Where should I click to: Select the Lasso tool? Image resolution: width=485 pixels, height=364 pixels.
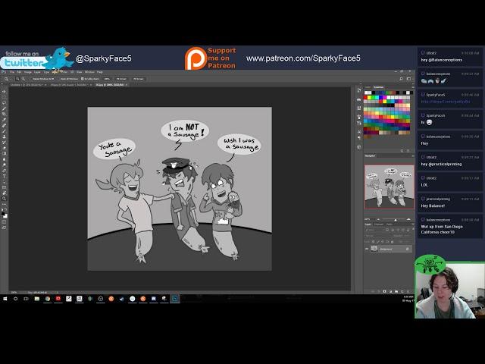[x=4, y=102]
